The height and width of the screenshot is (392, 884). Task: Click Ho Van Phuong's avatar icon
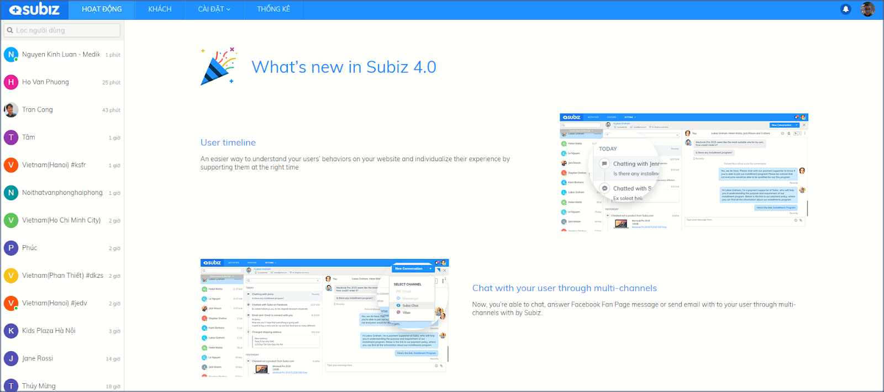[x=11, y=82]
